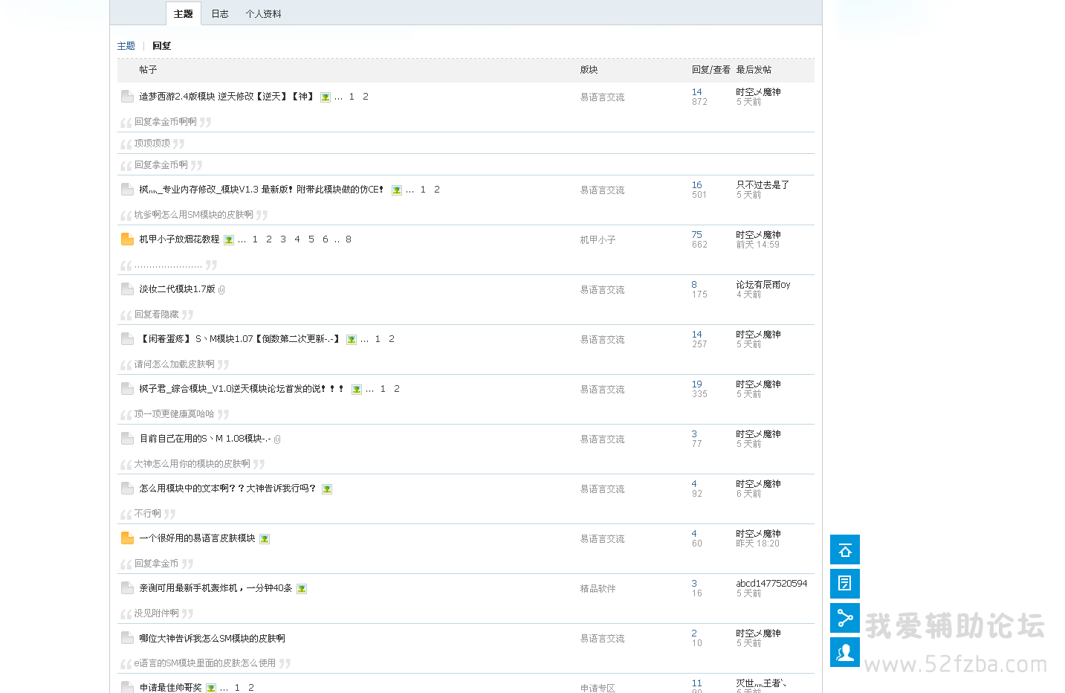Image resolution: width=1065 pixels, height=693 pixels.
Task: Open thread 枫灬_专业内存修改_模块V1.3
Action: 262,190
